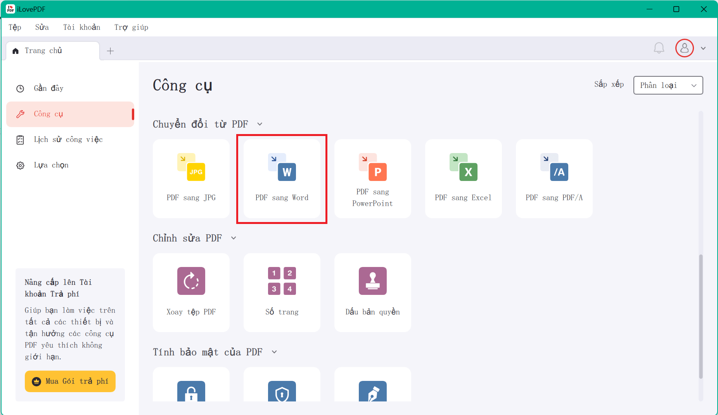Click the wrench icon beside Công cụ

pos(20,114)
